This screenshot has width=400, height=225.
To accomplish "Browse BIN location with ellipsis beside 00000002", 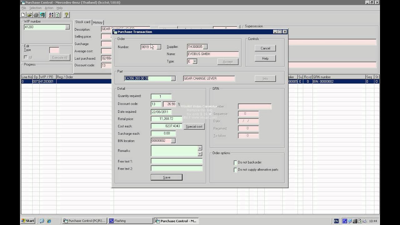I will (173, 141).
